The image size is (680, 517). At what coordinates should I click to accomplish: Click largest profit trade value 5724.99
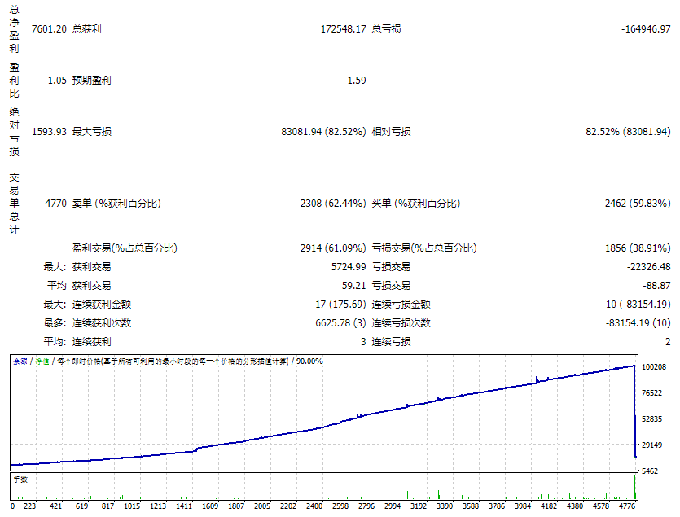point(349,267)
